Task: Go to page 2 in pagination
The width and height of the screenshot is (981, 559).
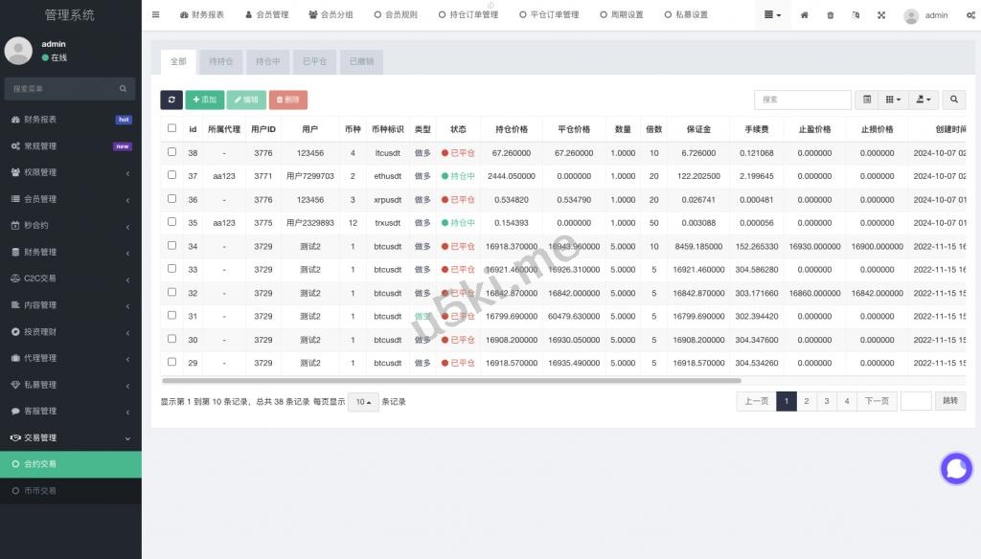Action: point(807,401)
